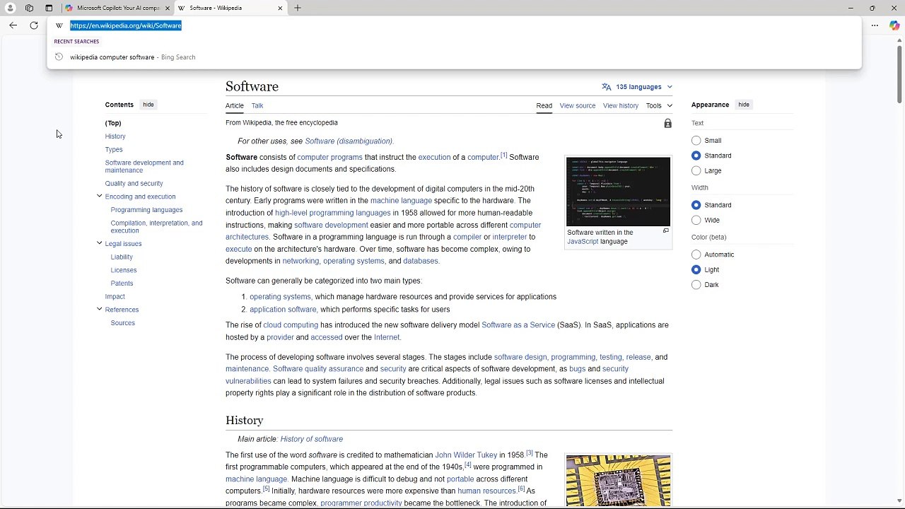Open 'Software as a Service' link

pyautogui.click(x=518, y=325)
